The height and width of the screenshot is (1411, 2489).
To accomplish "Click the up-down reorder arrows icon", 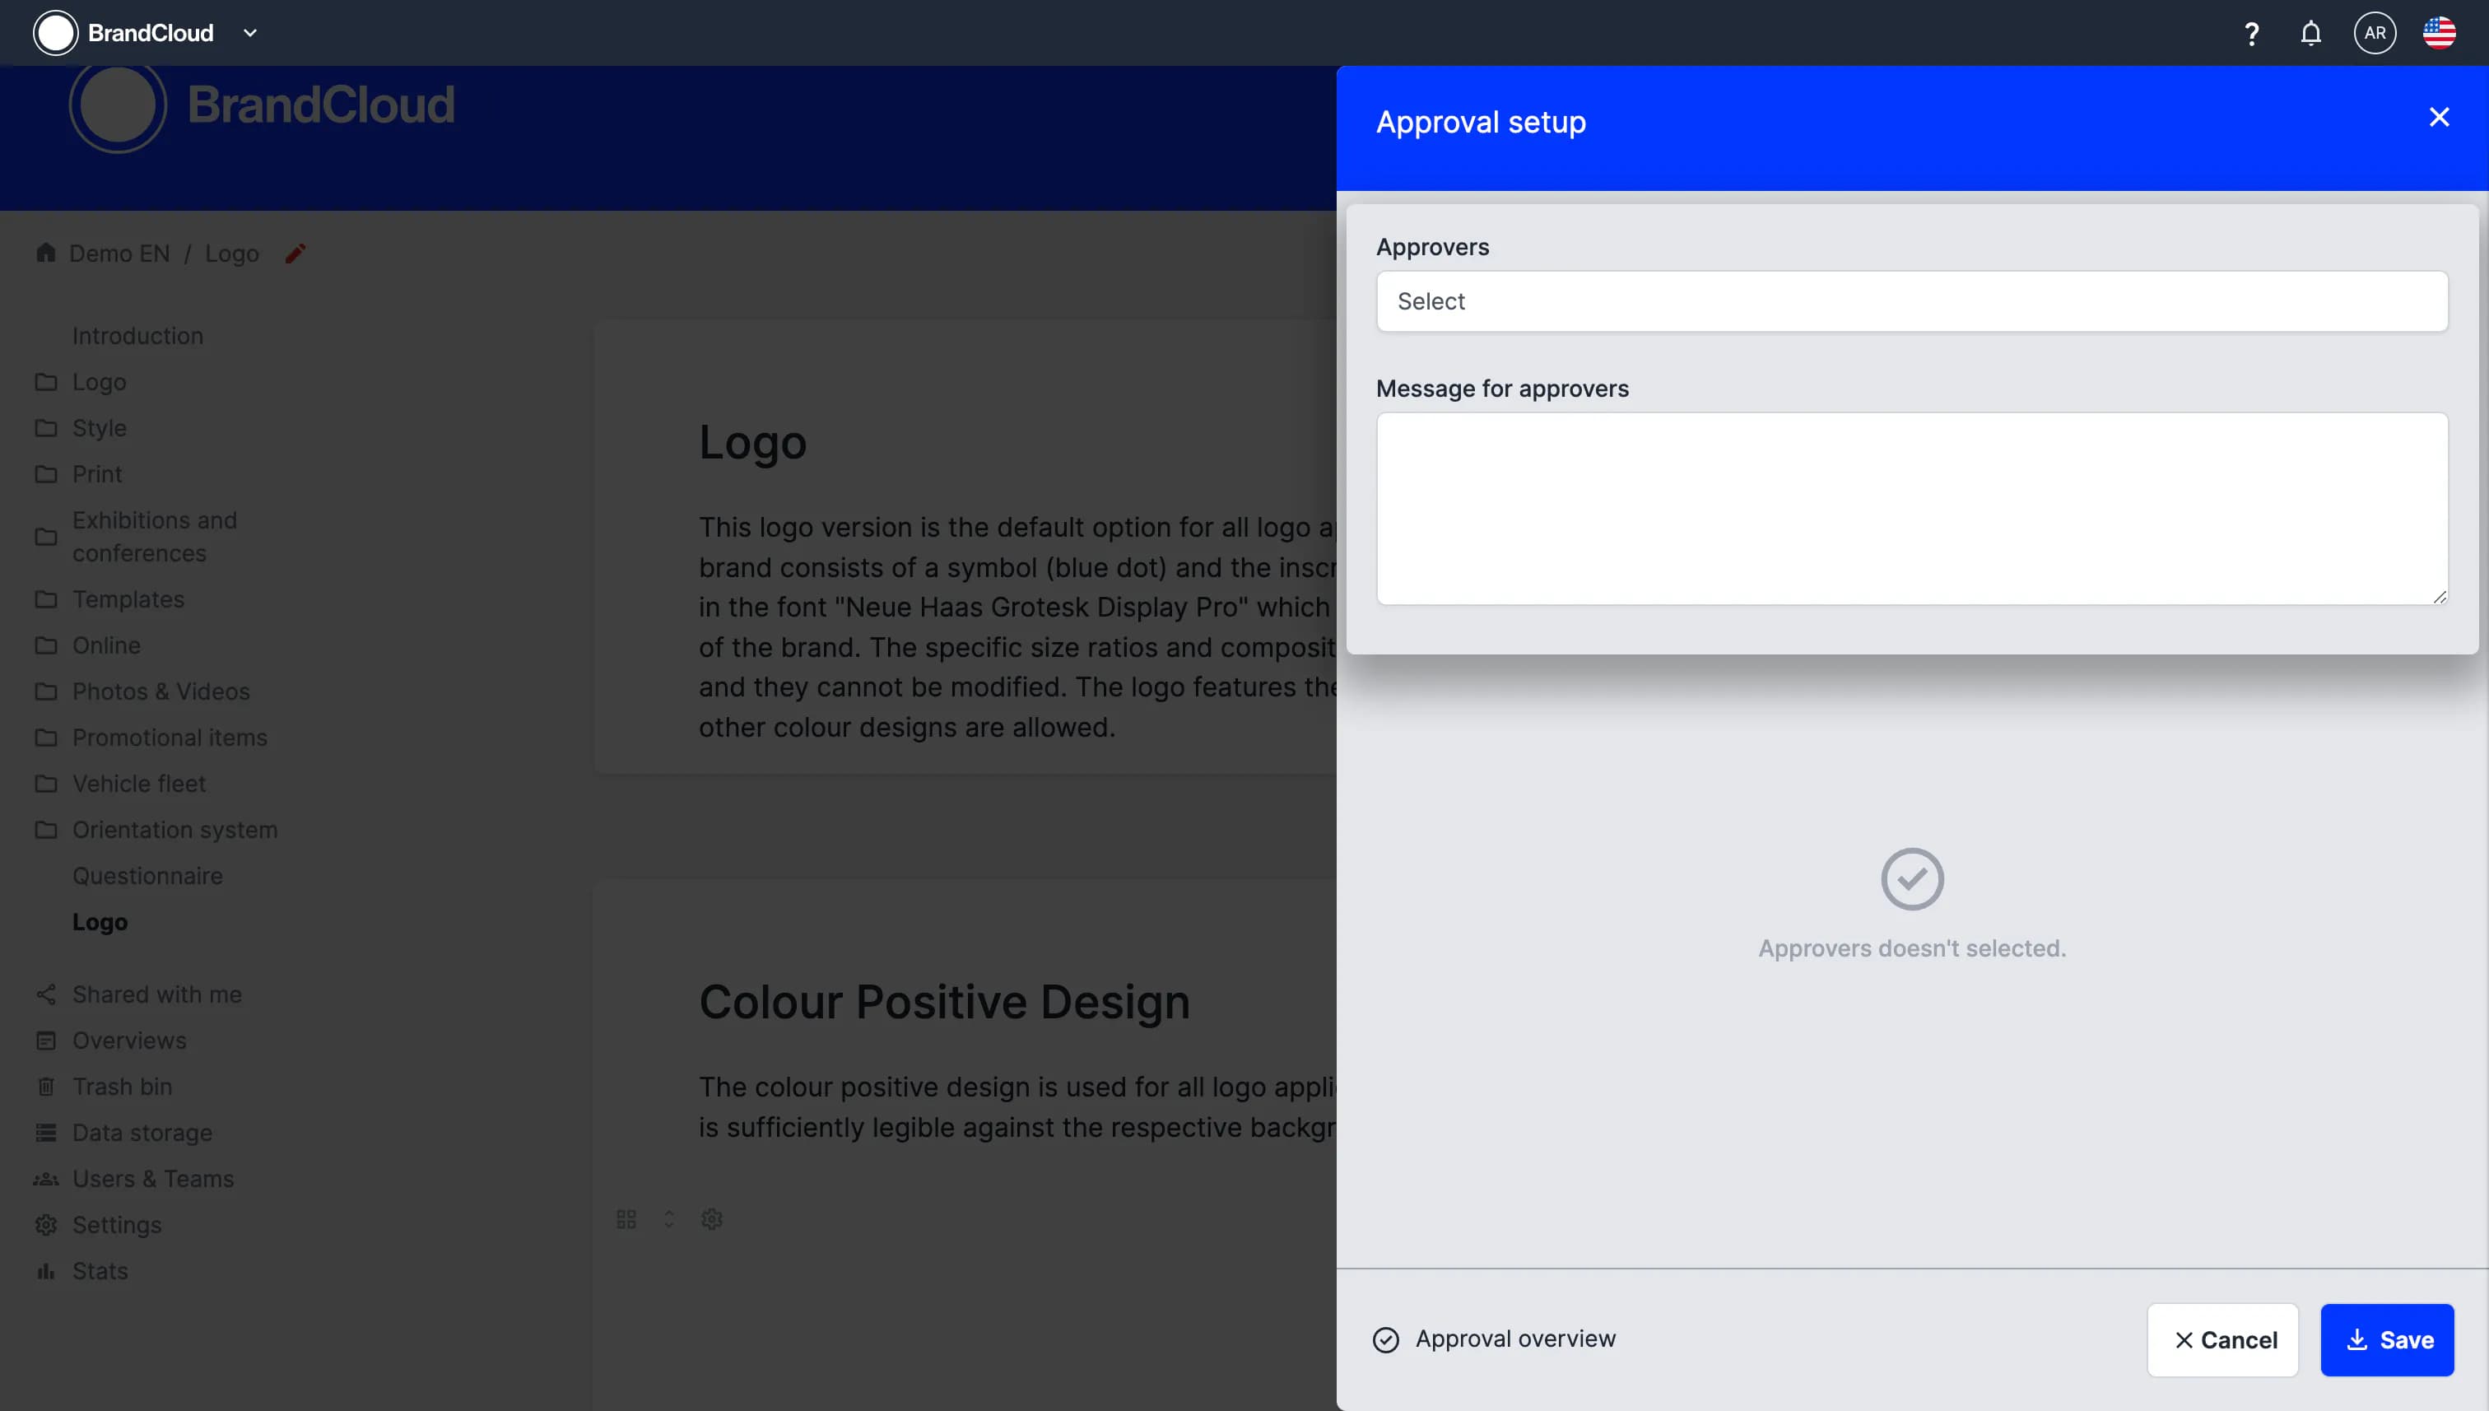I will 668,1219.
